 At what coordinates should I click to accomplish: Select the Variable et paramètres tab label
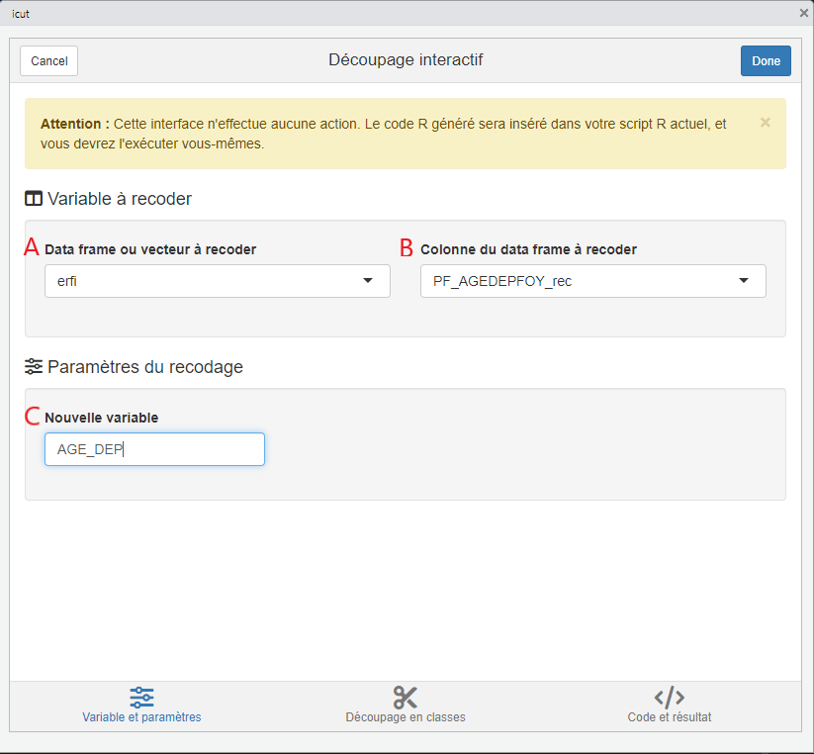(141, 717)
